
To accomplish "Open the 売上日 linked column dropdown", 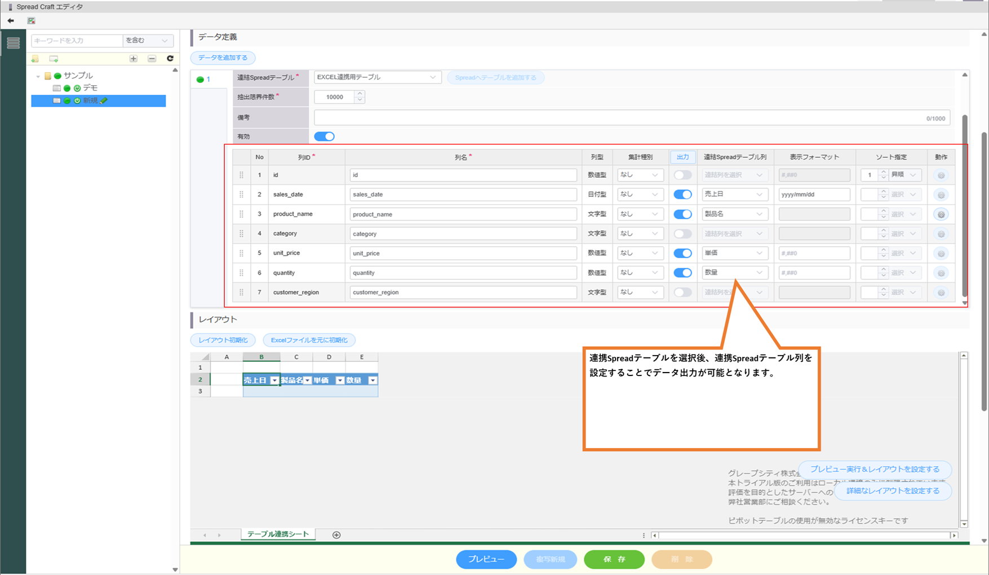I will click(x=734, y=194).
